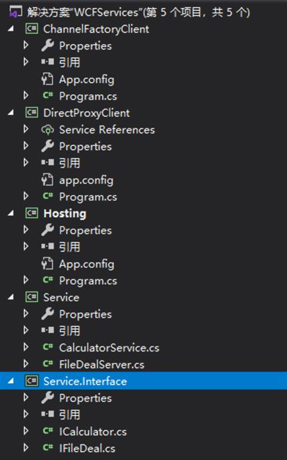Click the C# file icon of IFileDeal.cs
This screenshot has width=287, height=460.
coord(47,448)
